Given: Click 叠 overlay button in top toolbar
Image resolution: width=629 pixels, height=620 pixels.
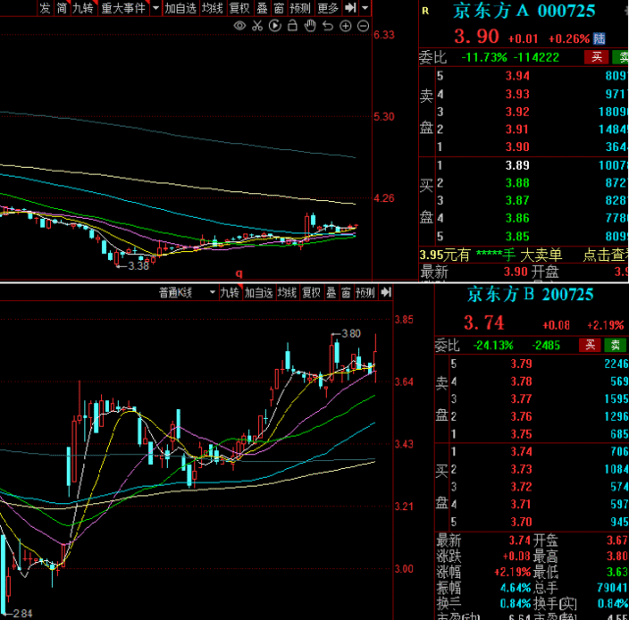Looking at the screenshot, I should click(x=262, y=8).
